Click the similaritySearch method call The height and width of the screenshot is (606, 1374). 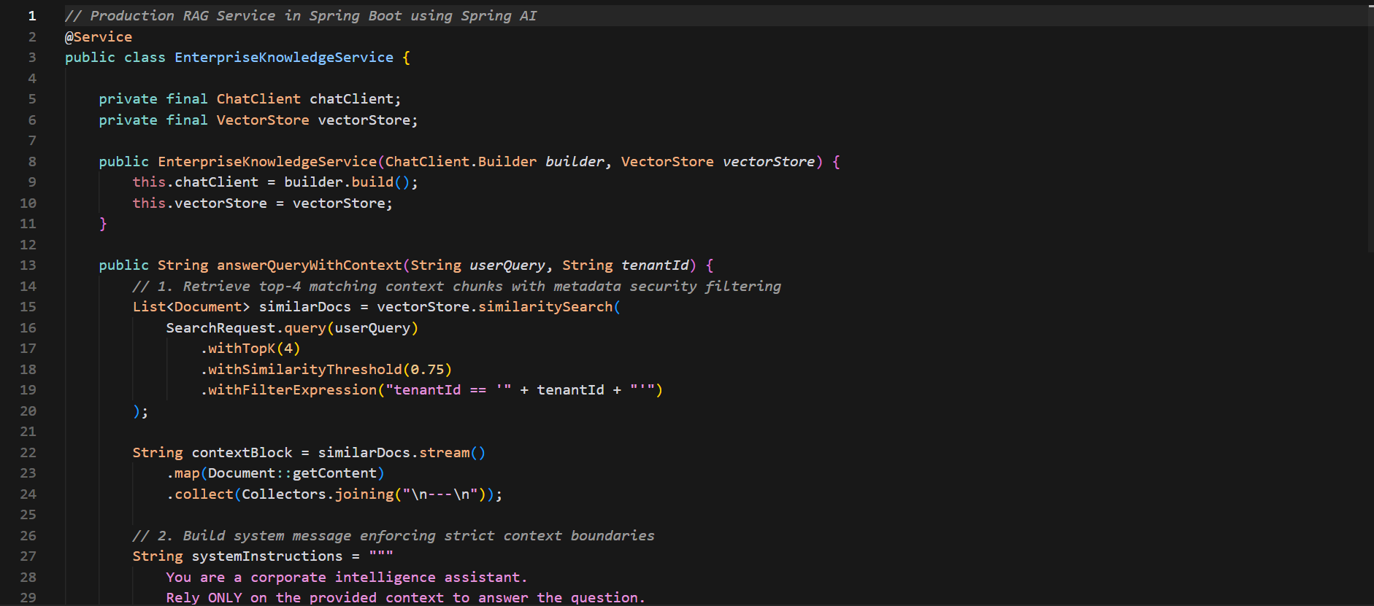545,307
